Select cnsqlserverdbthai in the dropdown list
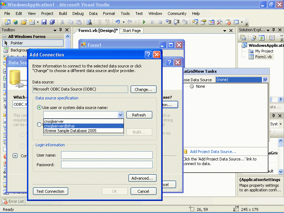Viewport: 284px width, 213px height. coord(84,126)
